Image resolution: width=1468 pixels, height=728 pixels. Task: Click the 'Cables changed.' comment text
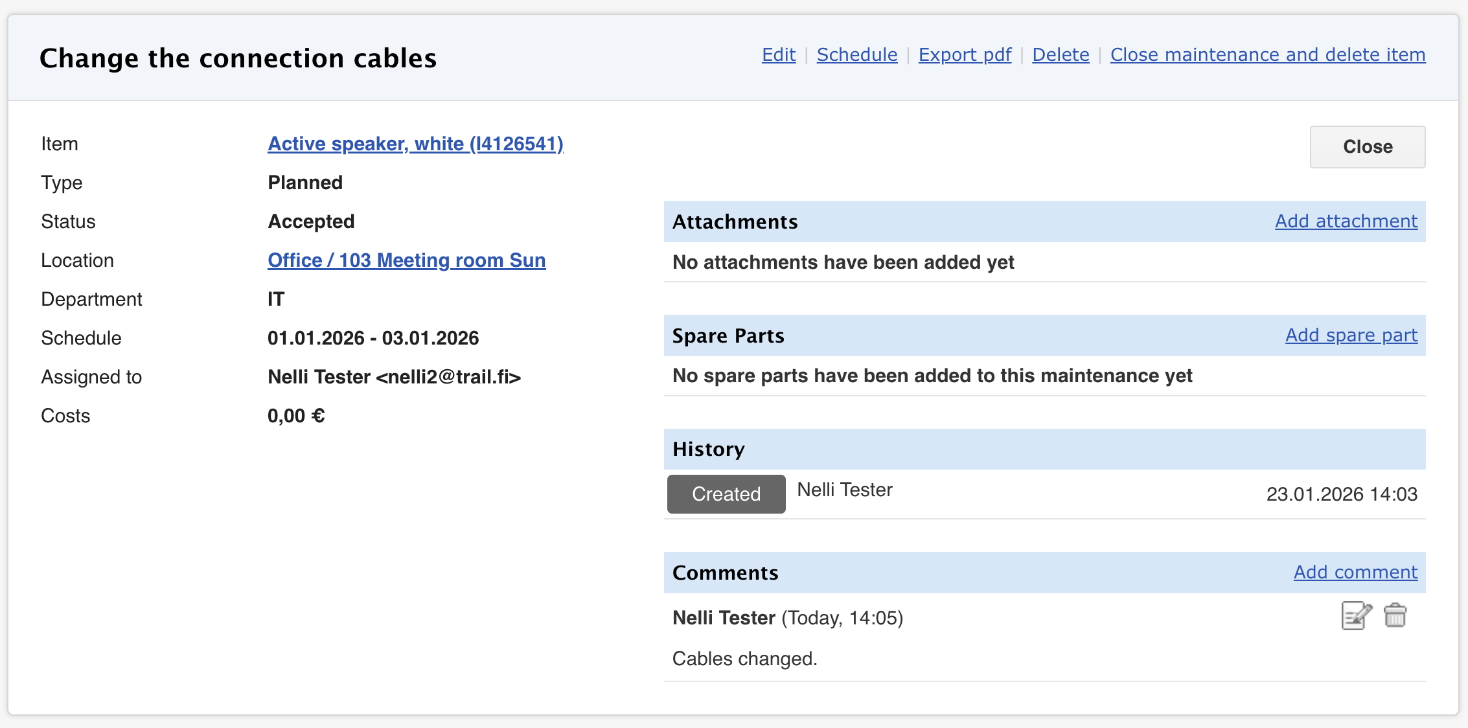click(744, 659)
